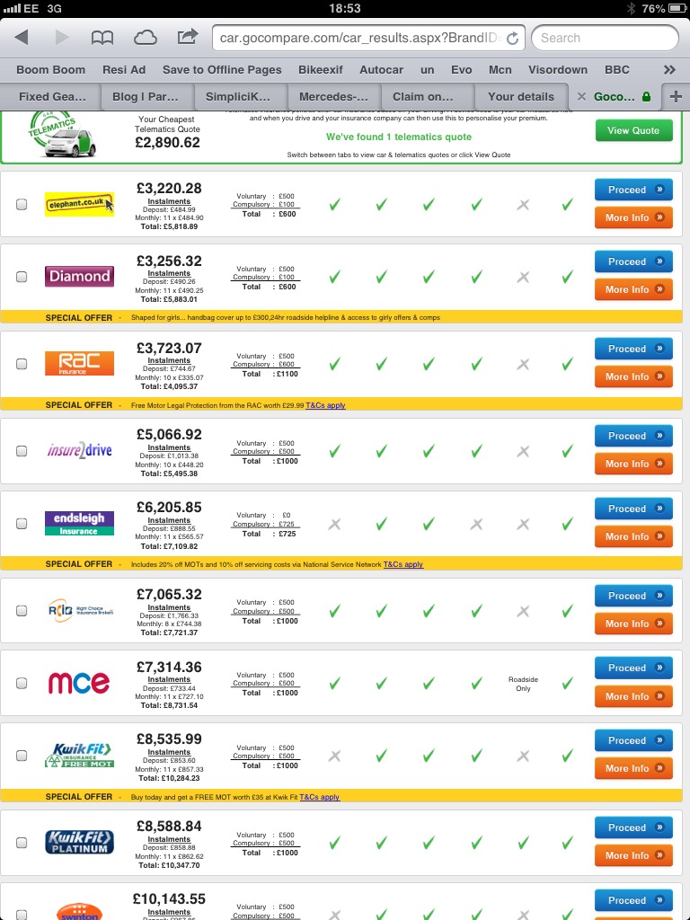690x920 pixels.
Task: Tap the Safari back arrow
Action: tap(22, 38)
